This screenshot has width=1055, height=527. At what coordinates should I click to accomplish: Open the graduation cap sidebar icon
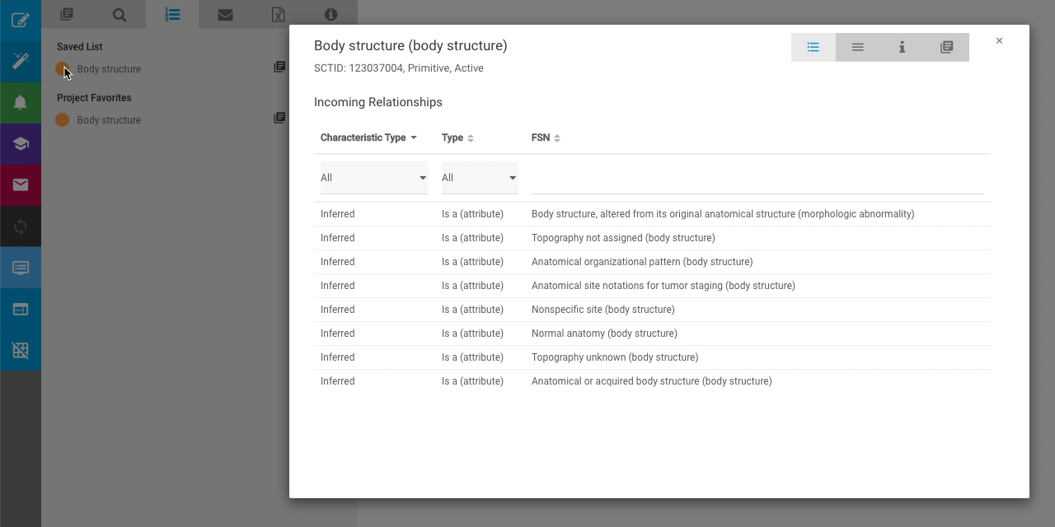click(21, 144)
